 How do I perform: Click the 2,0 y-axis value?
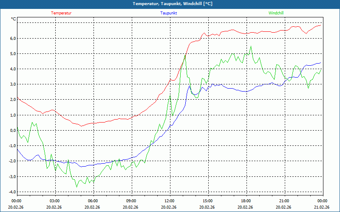coord(13,100)
